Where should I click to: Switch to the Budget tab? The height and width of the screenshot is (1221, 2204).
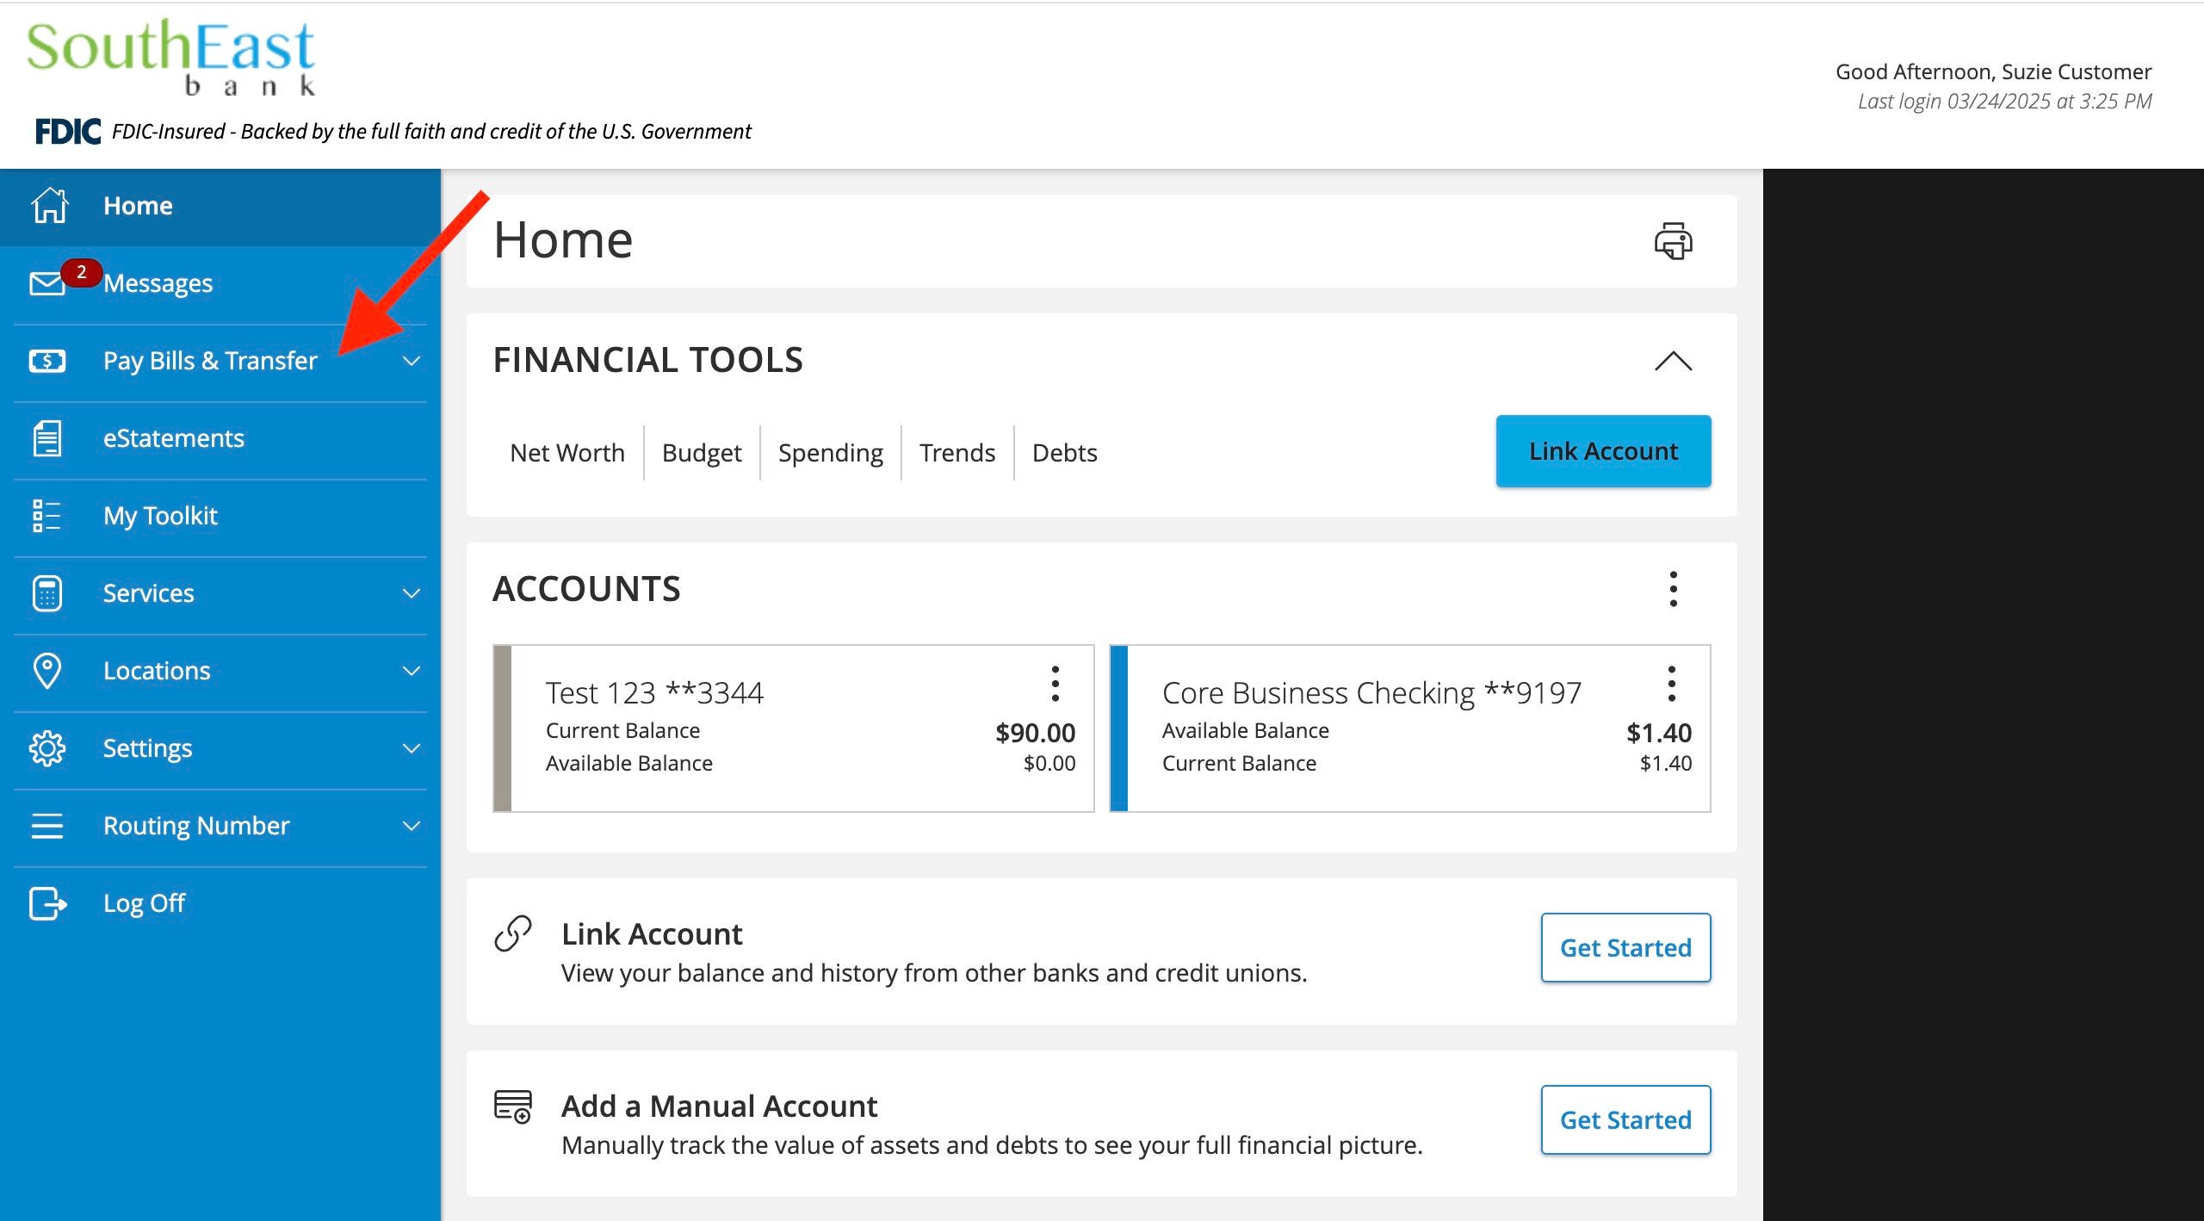(701, 451)
